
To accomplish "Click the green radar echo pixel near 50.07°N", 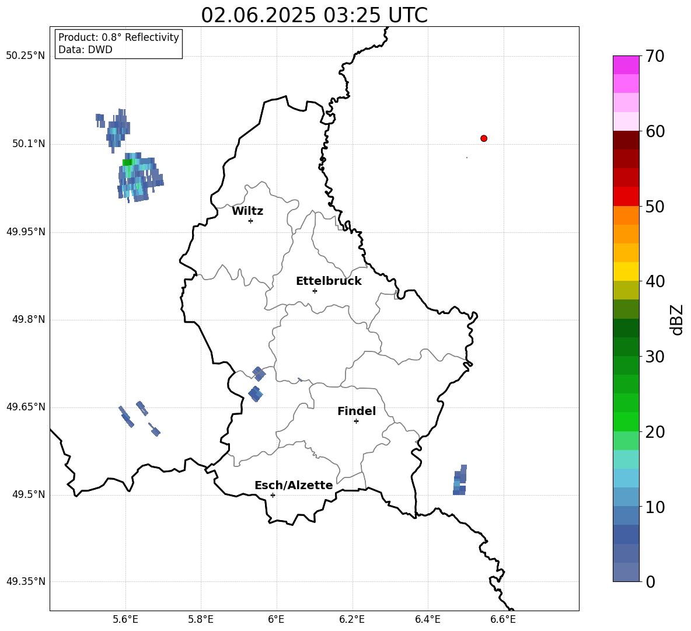I will pos(127,163).
